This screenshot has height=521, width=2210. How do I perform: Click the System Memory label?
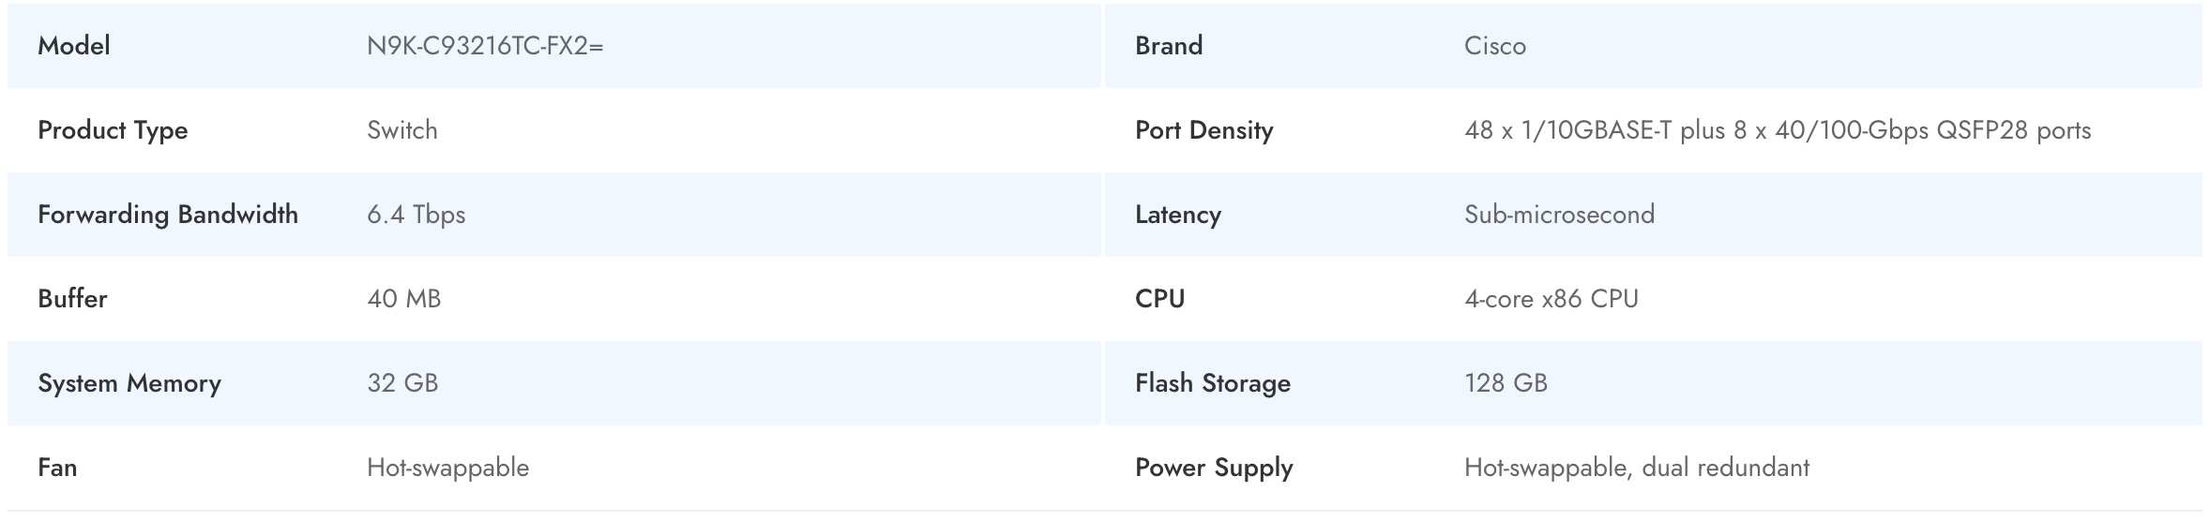[129, 383]
